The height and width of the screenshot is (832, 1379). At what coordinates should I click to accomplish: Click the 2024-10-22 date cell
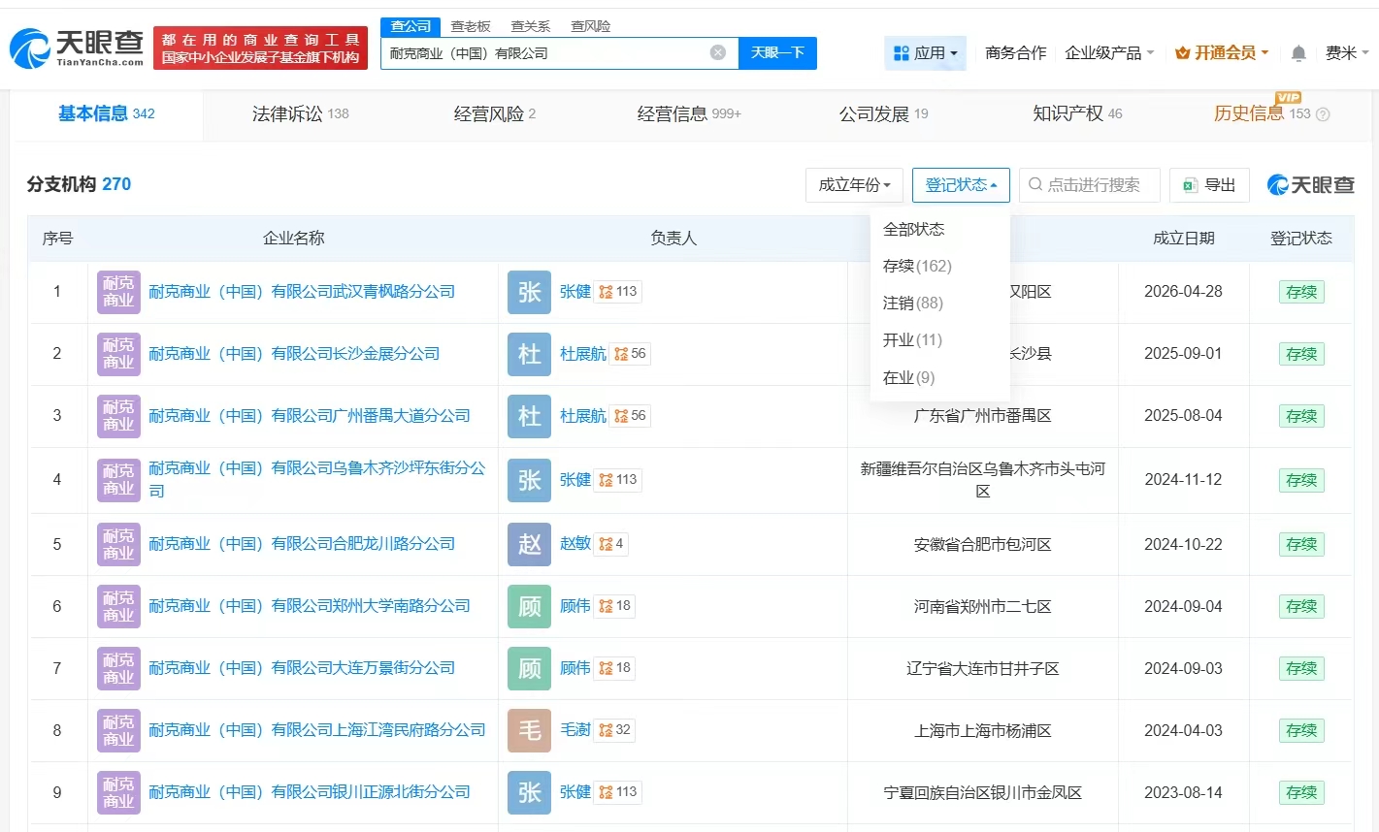click(1183, 544)
